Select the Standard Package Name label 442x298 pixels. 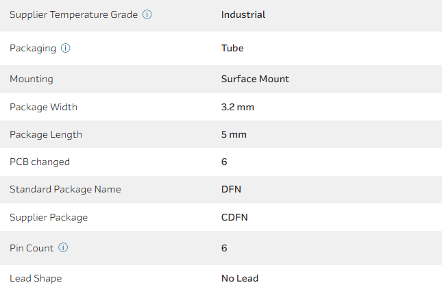tap(64, 189)
